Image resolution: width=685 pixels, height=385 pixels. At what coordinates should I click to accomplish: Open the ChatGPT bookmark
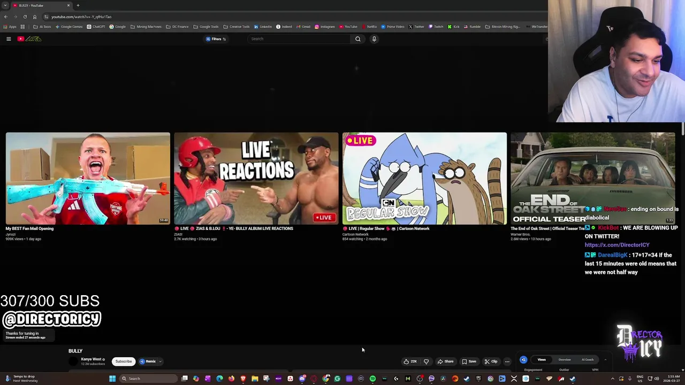coord(96,27)
